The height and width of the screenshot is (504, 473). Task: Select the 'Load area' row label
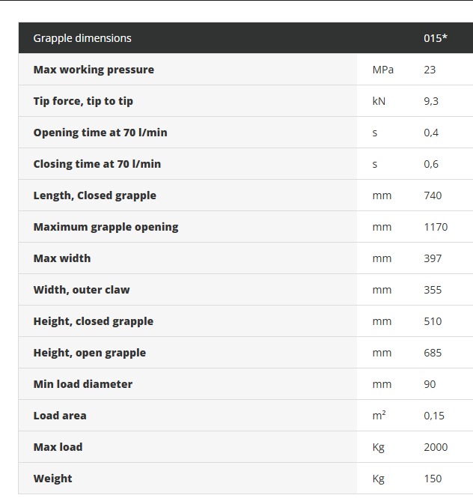60,416
